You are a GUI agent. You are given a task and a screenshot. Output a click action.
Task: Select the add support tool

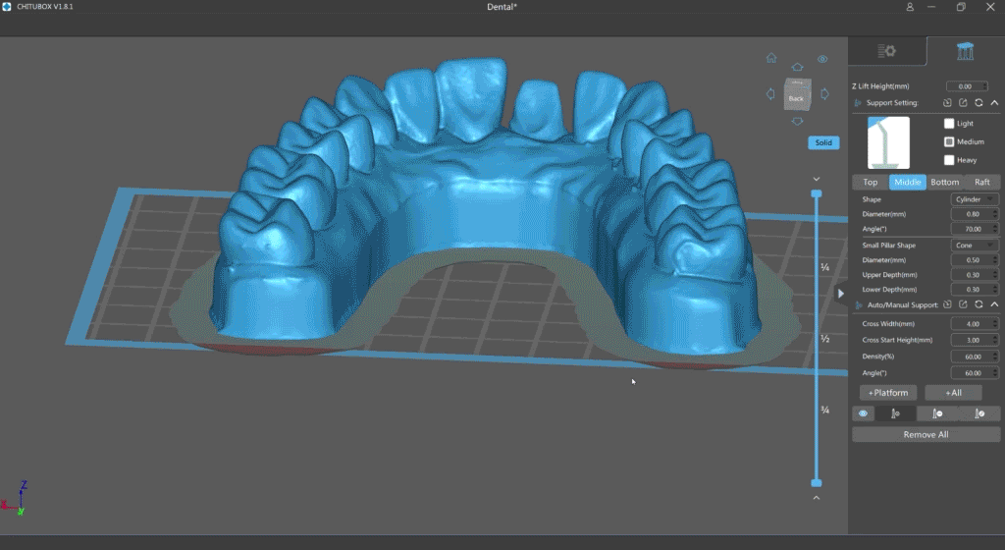[x=895, y=413]
